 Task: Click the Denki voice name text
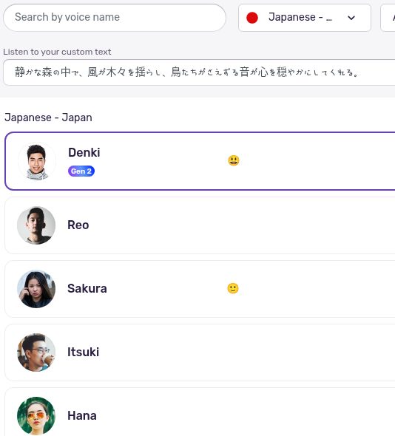pyautogui.click(x=84, y=152)
